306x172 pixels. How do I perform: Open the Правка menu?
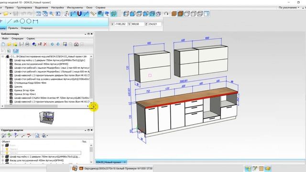[9, 8]
